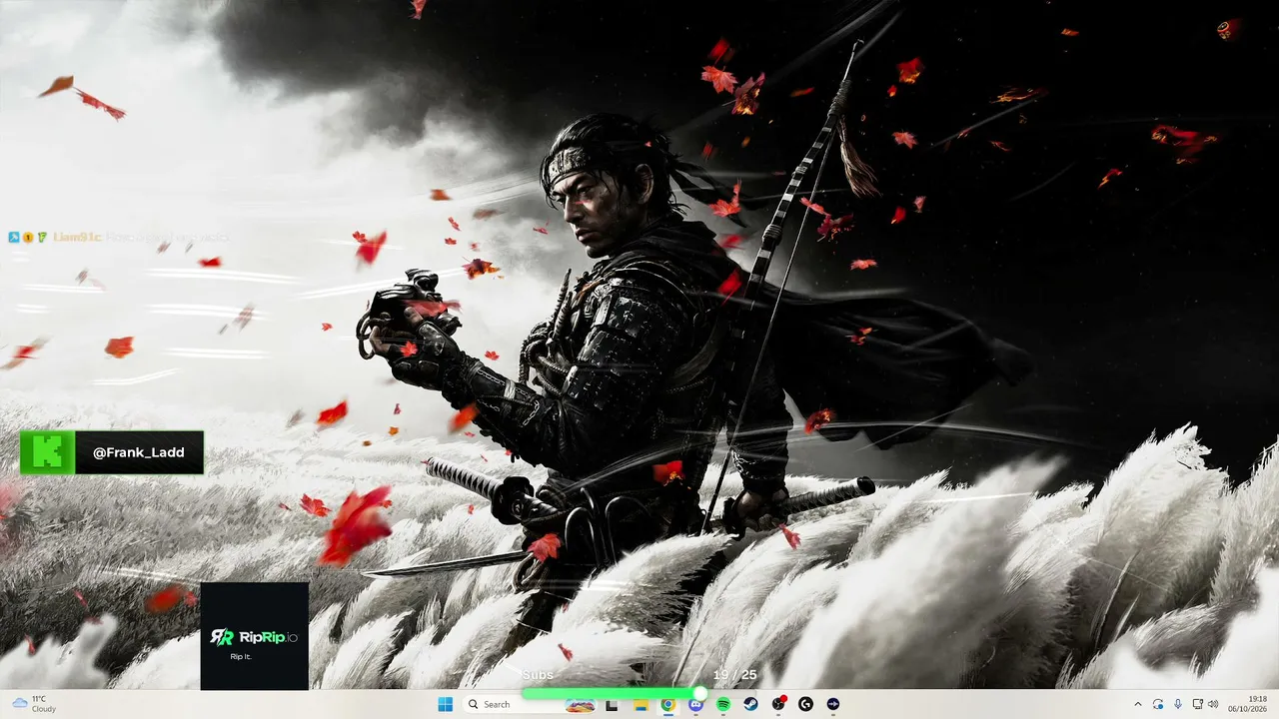Click the green Subs goal progress bar
The image size is (1279, 719).
(x=612, y=692)
